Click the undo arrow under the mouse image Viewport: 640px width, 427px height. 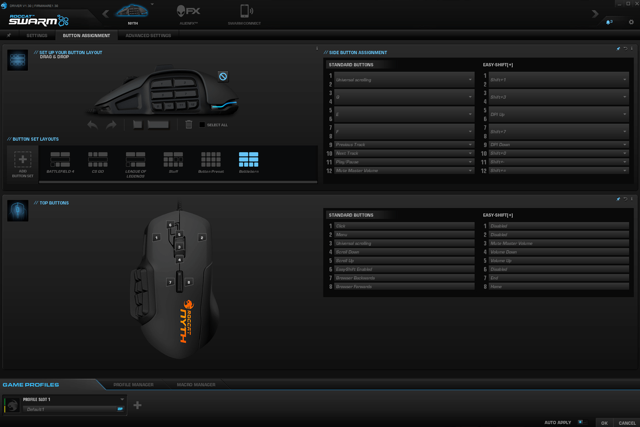tap(93, 125)
